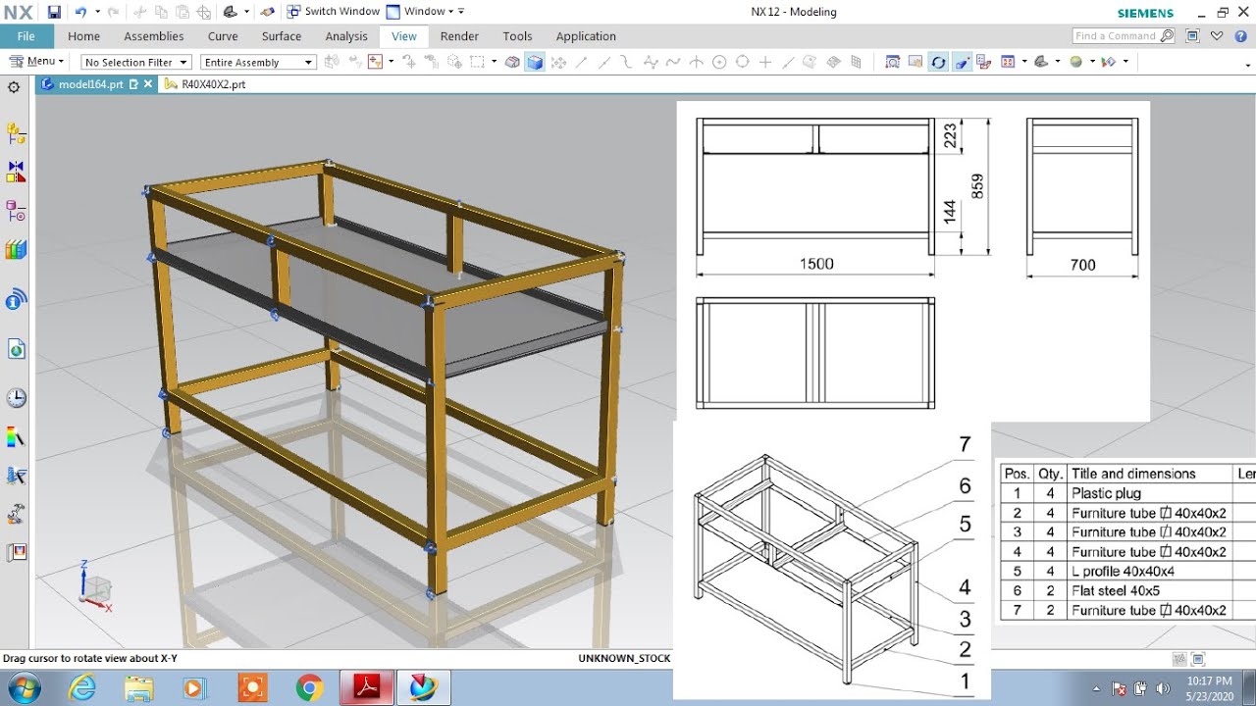Image resolution: width=1256 pixels, height=706 pixels.
Task: Open the System Materials palette icon
Action: [16, 436]
